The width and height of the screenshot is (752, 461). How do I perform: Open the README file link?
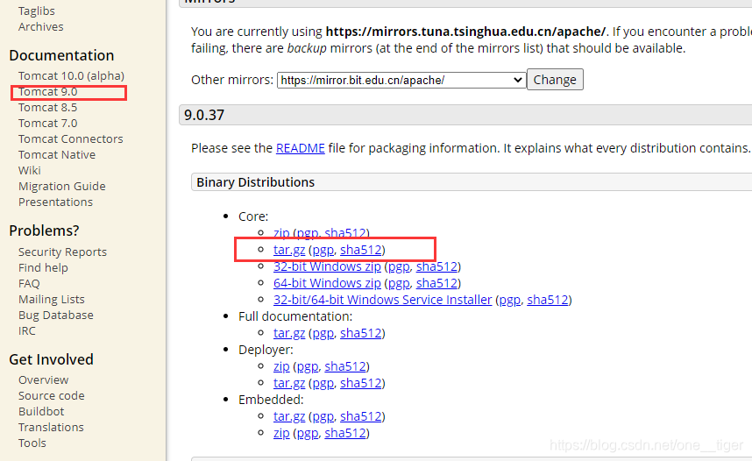[x=301, y=148]
